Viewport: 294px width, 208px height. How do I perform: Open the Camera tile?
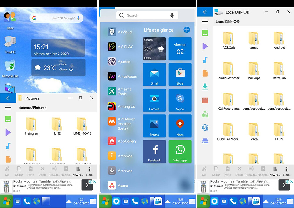(154, 100)
